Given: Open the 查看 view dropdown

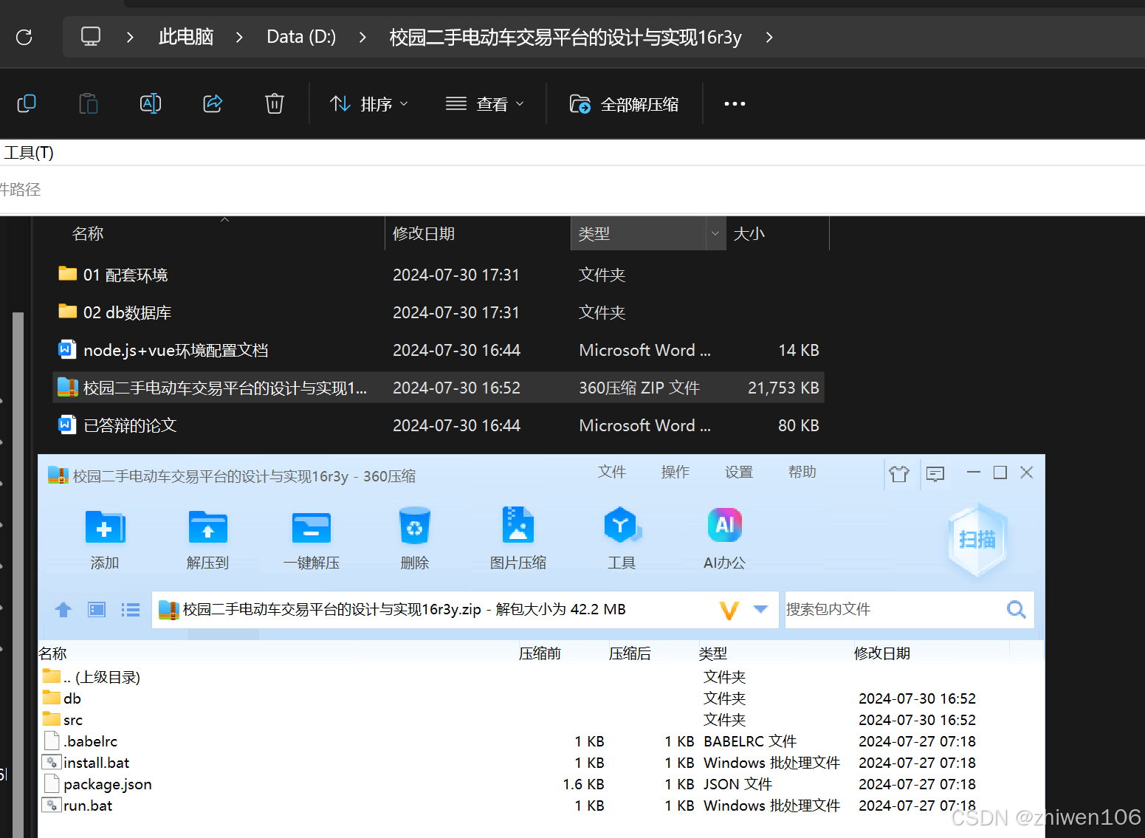Looking at the screenshot, I should [485, 104].
